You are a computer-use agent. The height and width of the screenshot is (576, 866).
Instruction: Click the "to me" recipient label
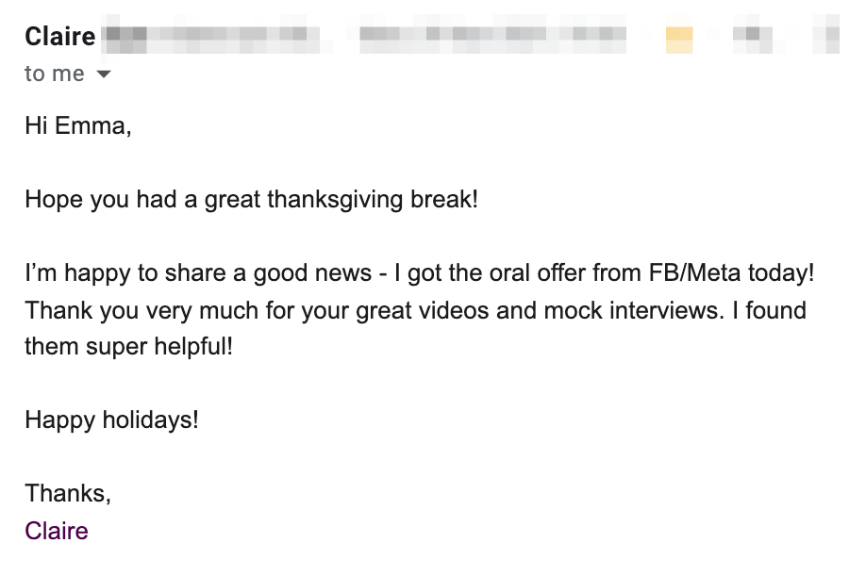55,74
